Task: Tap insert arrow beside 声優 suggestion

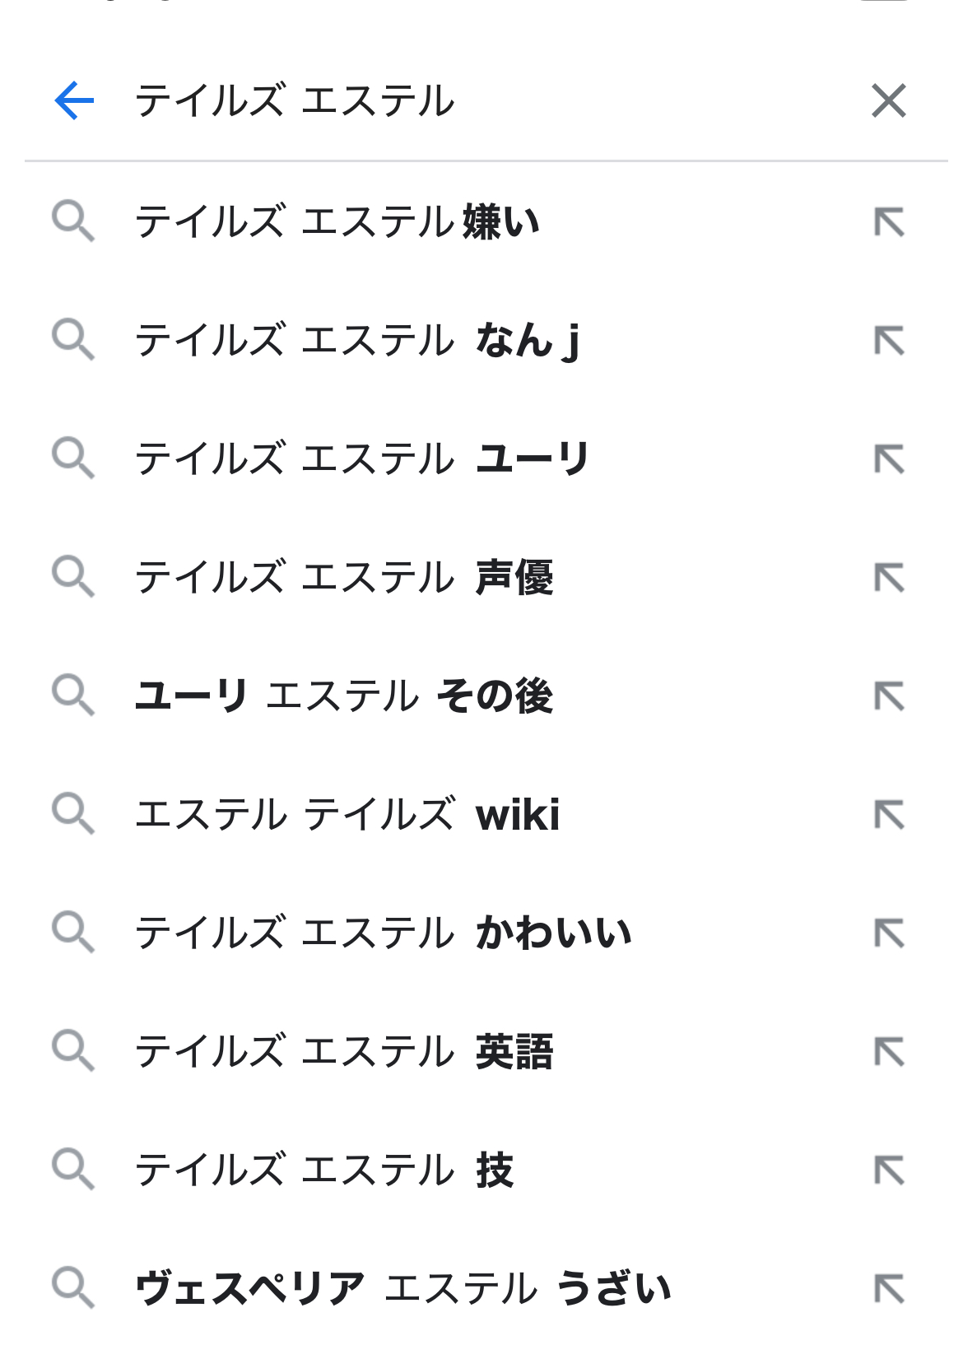Action: point(889,578)
